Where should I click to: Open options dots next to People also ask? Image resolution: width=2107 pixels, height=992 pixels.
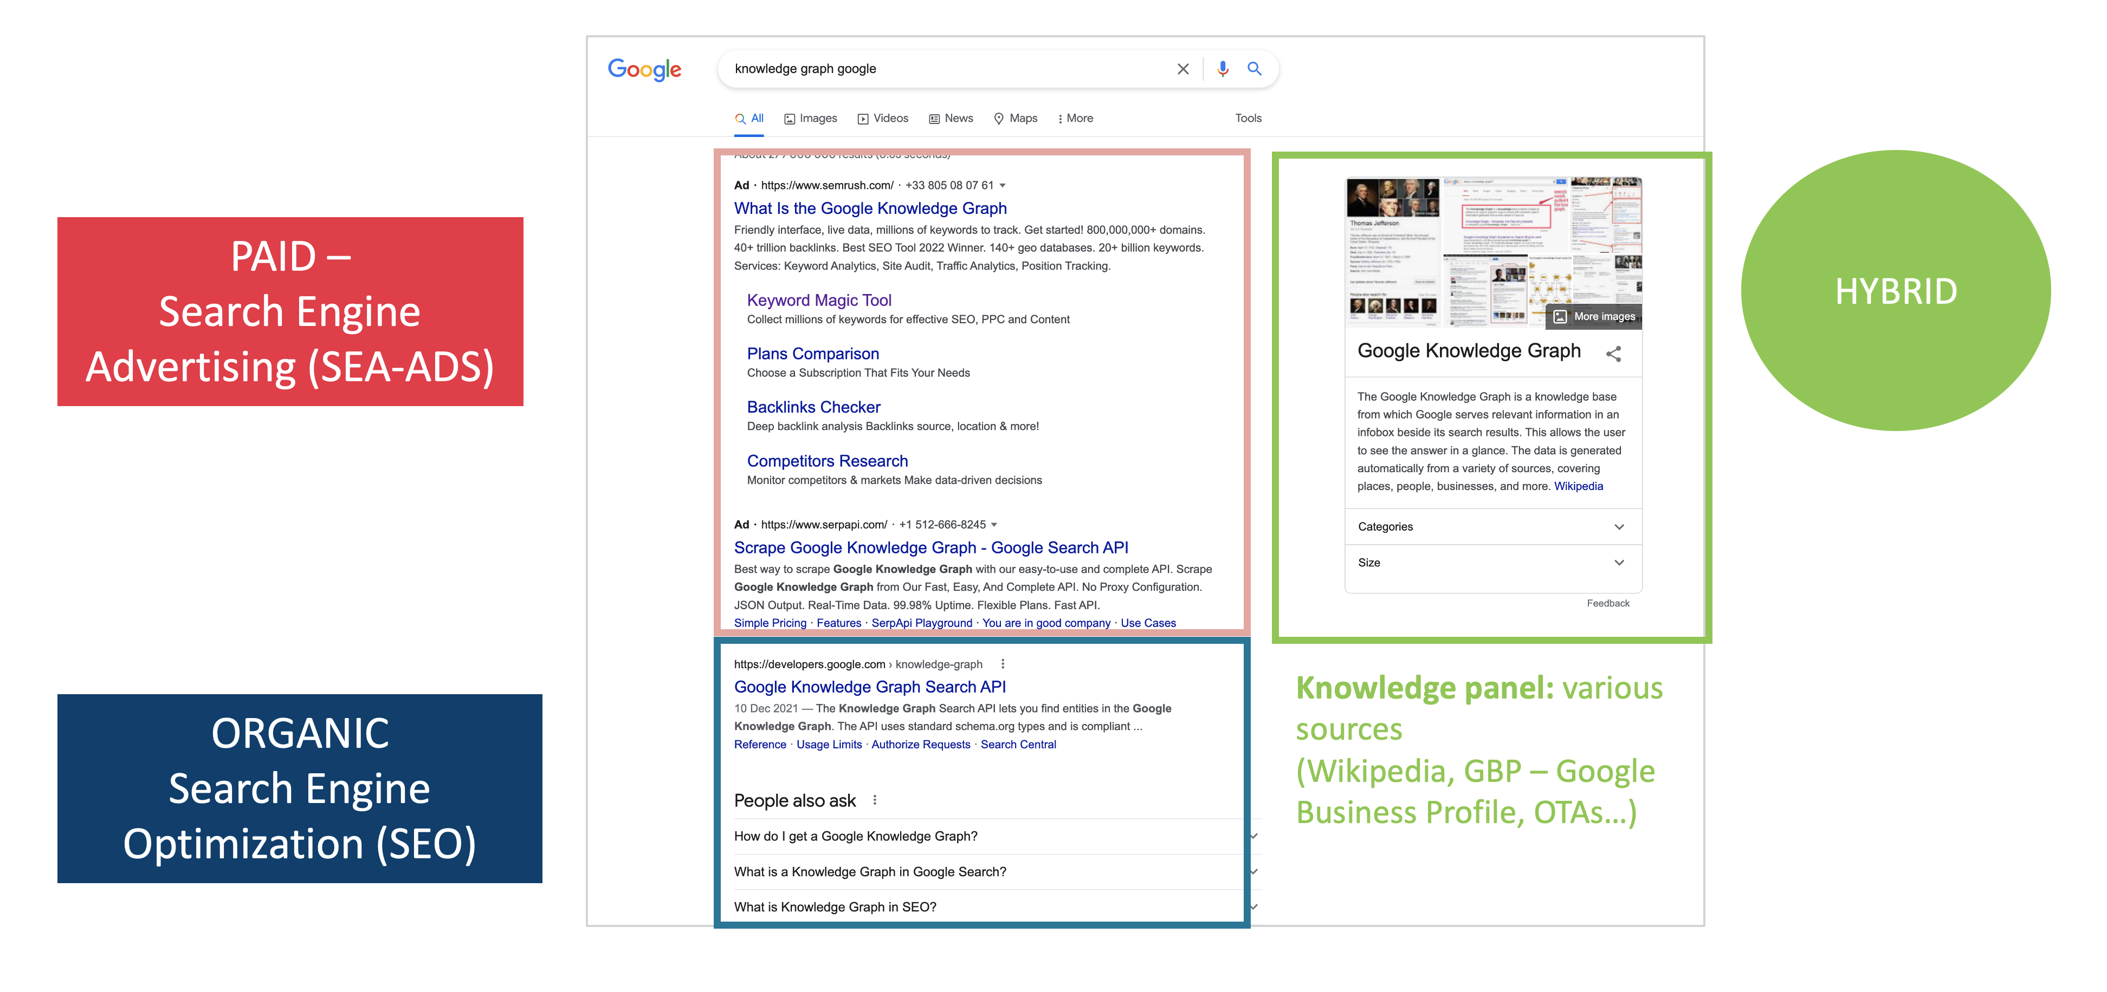(x=874, y=800)
